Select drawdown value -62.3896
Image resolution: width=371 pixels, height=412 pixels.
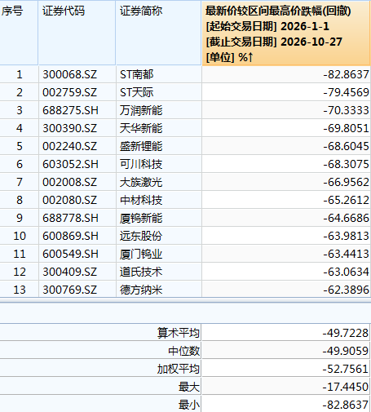tap(346, 290)
